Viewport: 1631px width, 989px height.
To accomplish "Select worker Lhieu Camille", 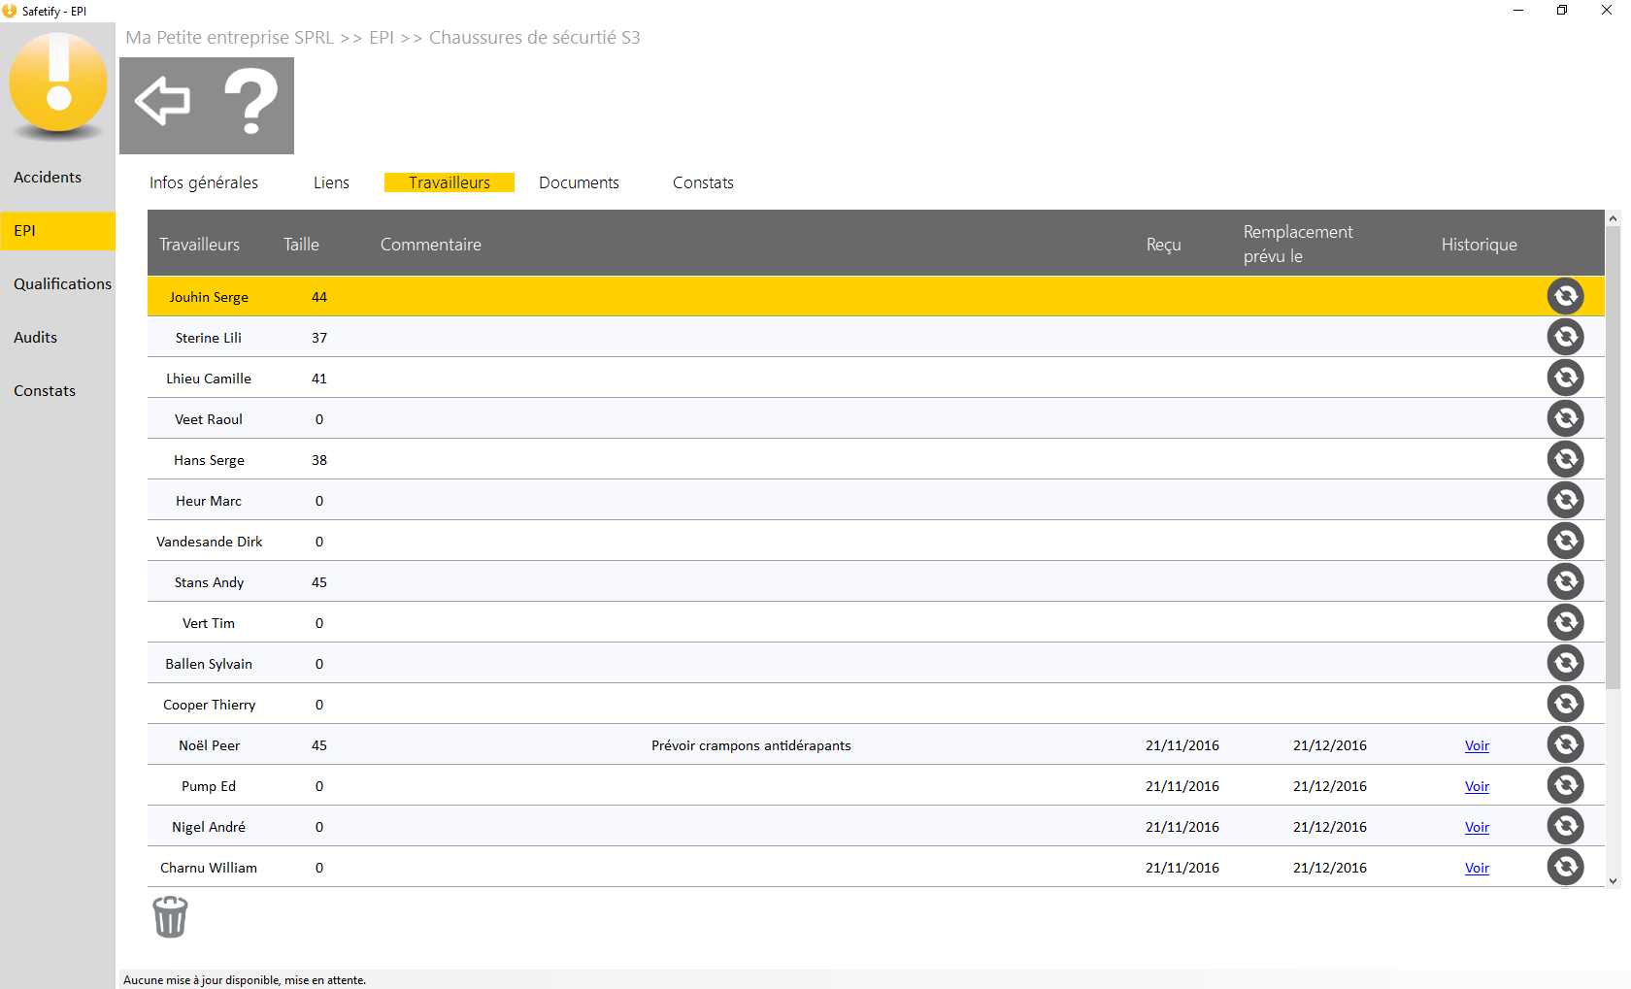I will pos(209,379).
